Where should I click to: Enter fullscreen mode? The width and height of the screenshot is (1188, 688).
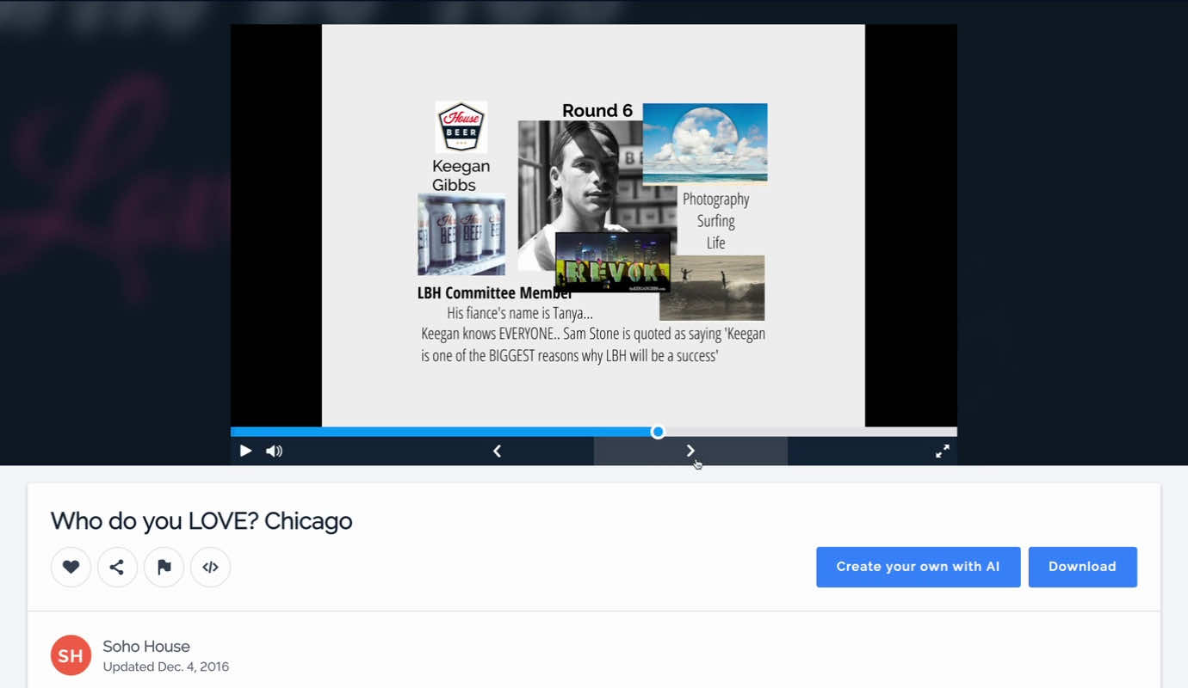pos(943,451)
